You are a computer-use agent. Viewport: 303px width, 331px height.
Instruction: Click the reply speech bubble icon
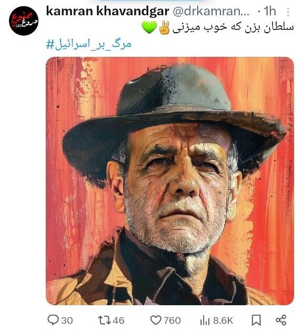coord(53,320)
